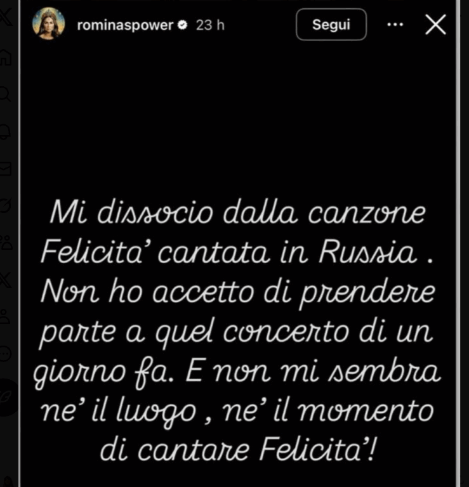The width and height of the screenshot is (469, 487).
Task: Click the 23 h story timestamp
Action: tap(210, 25)
